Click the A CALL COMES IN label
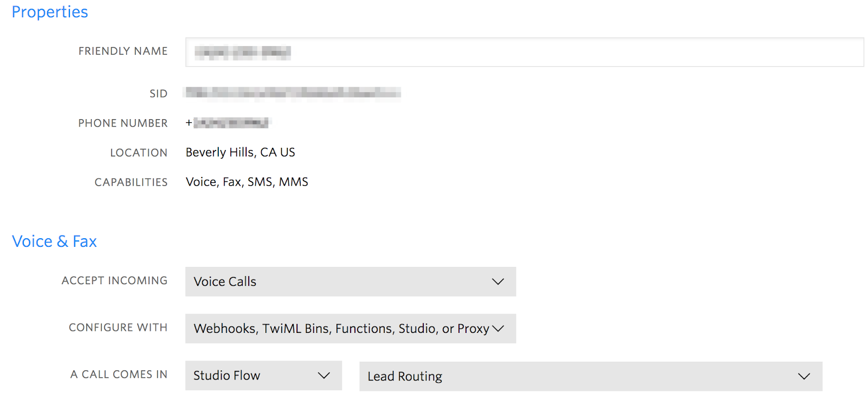Image resolution: width=867 pixels, height=399 pixels. (x=119, y=374)
